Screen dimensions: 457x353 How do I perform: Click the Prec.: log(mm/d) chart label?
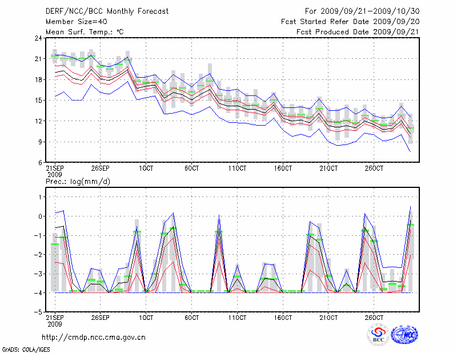point(78,181)
